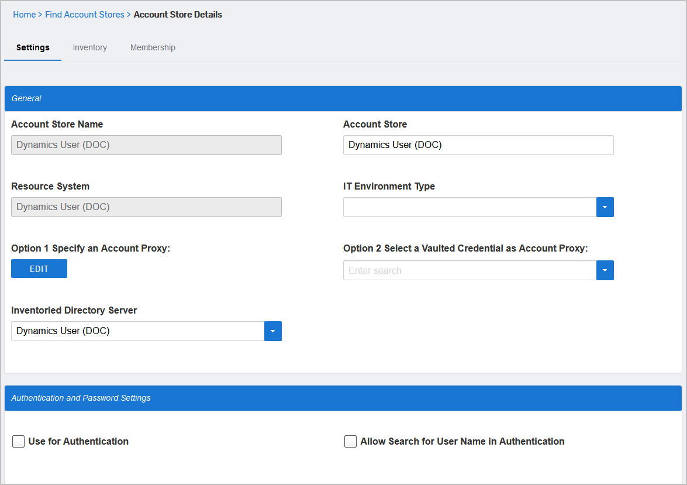The image size is (687, 485).
Task: Click Authentication and Password Settings header
Action: 343,398
